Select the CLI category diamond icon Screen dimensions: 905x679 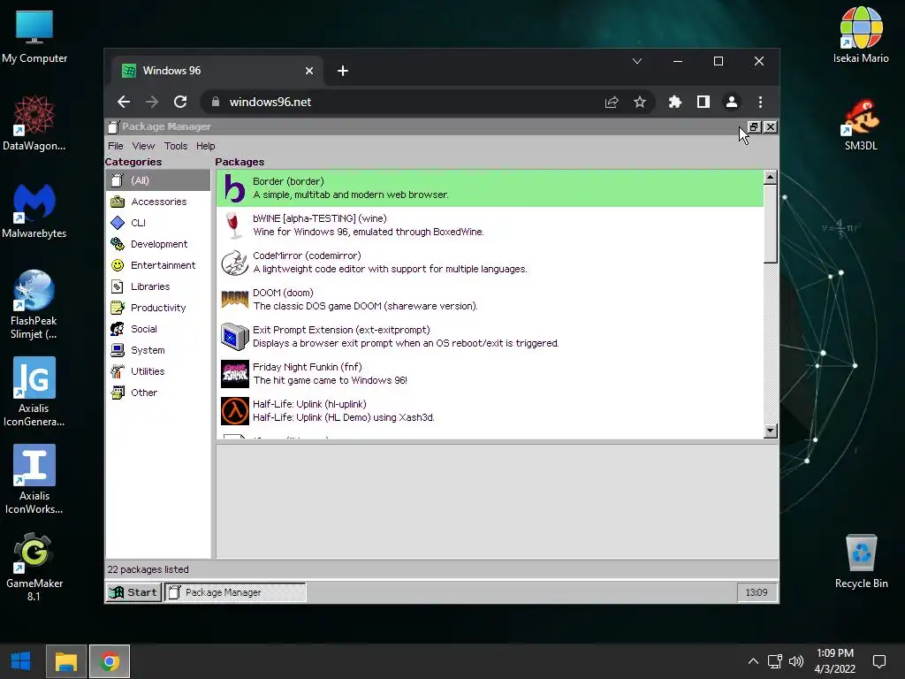(118, 223)
